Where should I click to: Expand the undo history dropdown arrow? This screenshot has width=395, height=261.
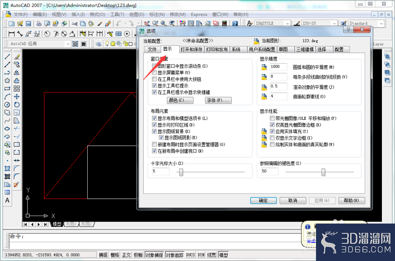125,24
